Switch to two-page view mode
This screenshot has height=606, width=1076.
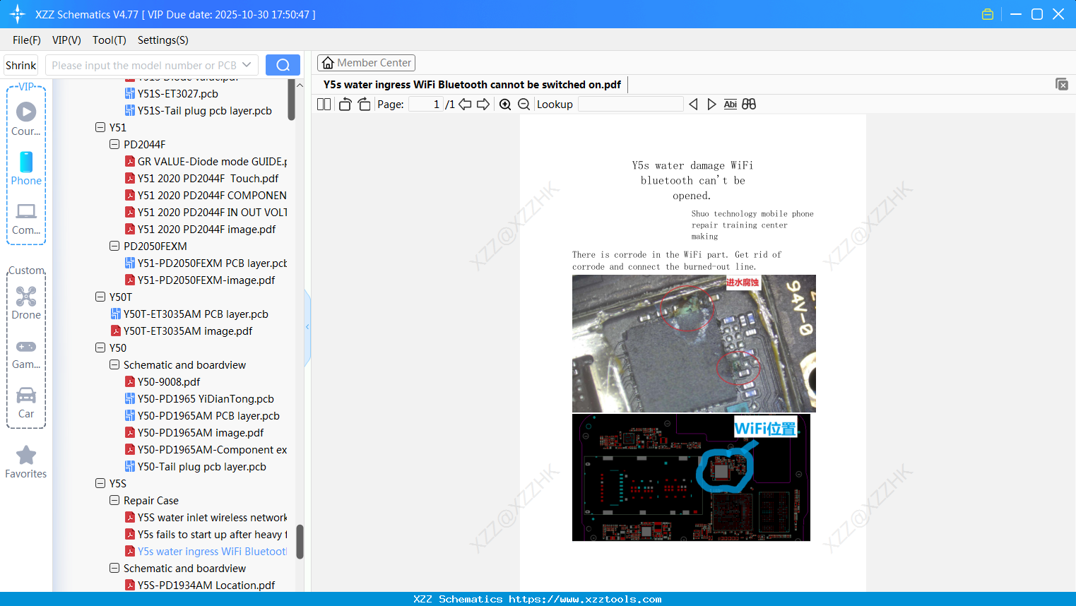[323, 104]
